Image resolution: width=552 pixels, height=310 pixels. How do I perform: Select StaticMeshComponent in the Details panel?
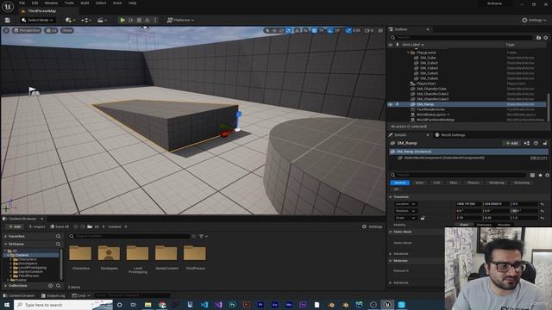(443, 158)
